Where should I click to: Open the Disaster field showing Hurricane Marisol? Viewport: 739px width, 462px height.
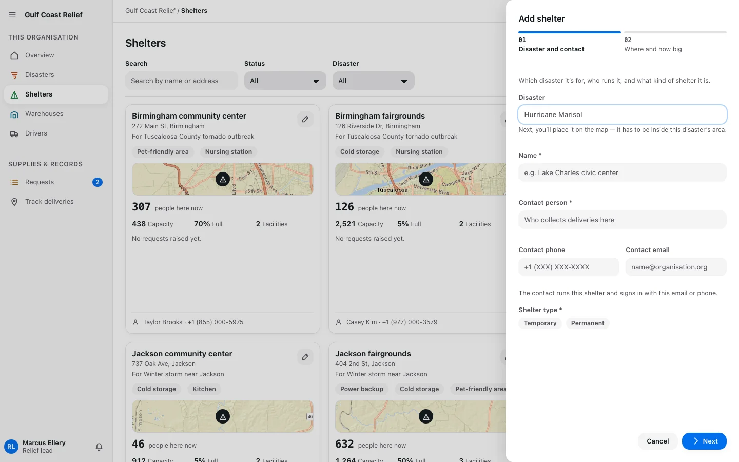click(623, 114)
